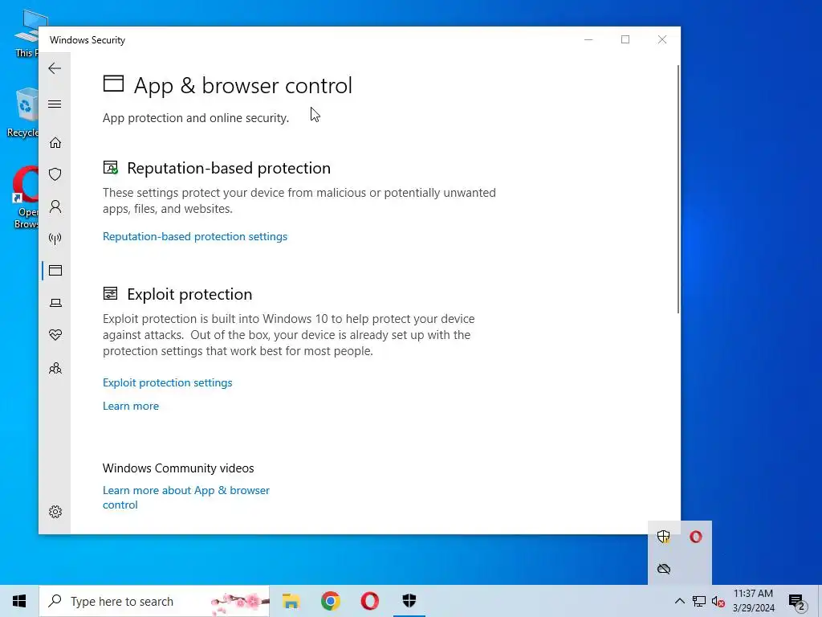This screenshot has height=617, width=822.
Task: Click the Reputation-based protection heading icon
Action: [x=111, y=168]
